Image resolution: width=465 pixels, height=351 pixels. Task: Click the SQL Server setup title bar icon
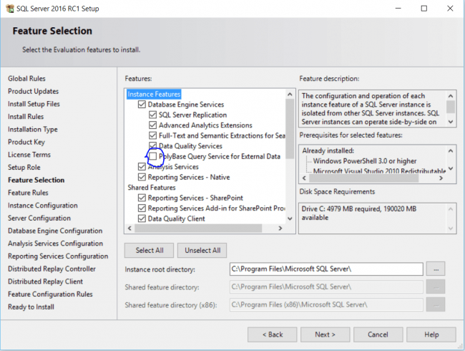pos(9,9)
